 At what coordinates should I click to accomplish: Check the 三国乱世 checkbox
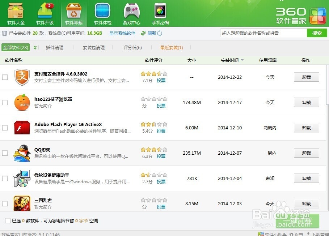point(5,203)
